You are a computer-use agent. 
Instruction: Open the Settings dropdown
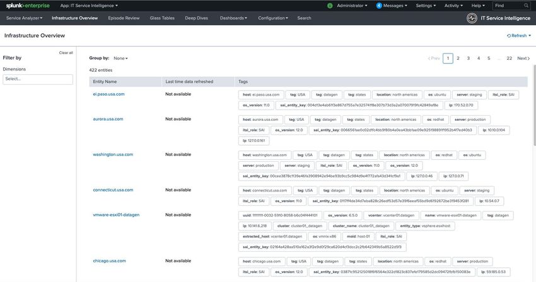click(426, 6)
